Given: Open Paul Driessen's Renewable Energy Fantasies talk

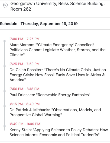Looking at the screenshot, I should coord(50,95).
